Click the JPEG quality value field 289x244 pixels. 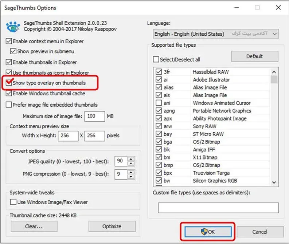(x=121, y=161)
